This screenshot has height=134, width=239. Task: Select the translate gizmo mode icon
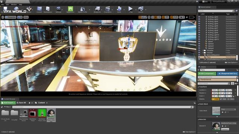(x=140, y=17)
